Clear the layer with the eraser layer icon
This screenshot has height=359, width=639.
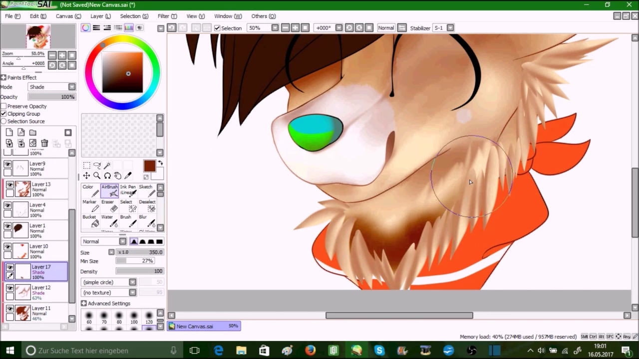(32, 143)
